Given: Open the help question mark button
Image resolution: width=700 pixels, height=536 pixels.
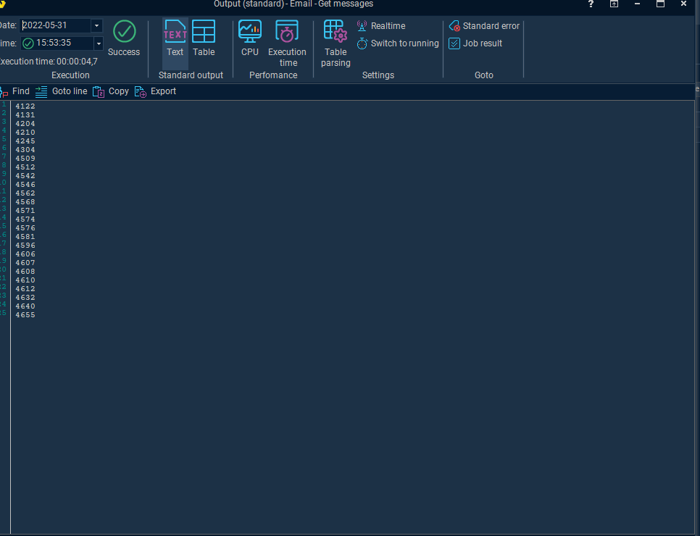Looking at the screenshot, I should (591, 4).
